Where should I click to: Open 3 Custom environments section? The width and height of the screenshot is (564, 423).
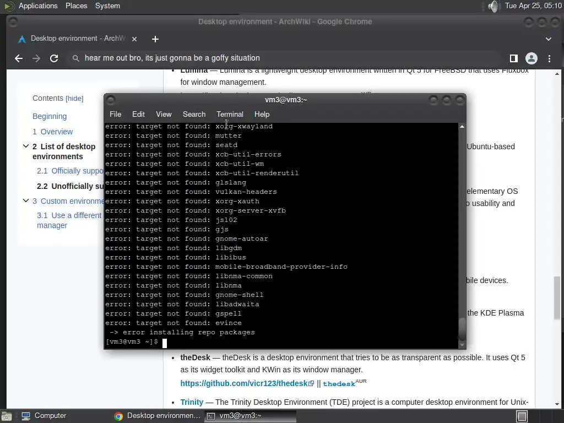[68, 201]
